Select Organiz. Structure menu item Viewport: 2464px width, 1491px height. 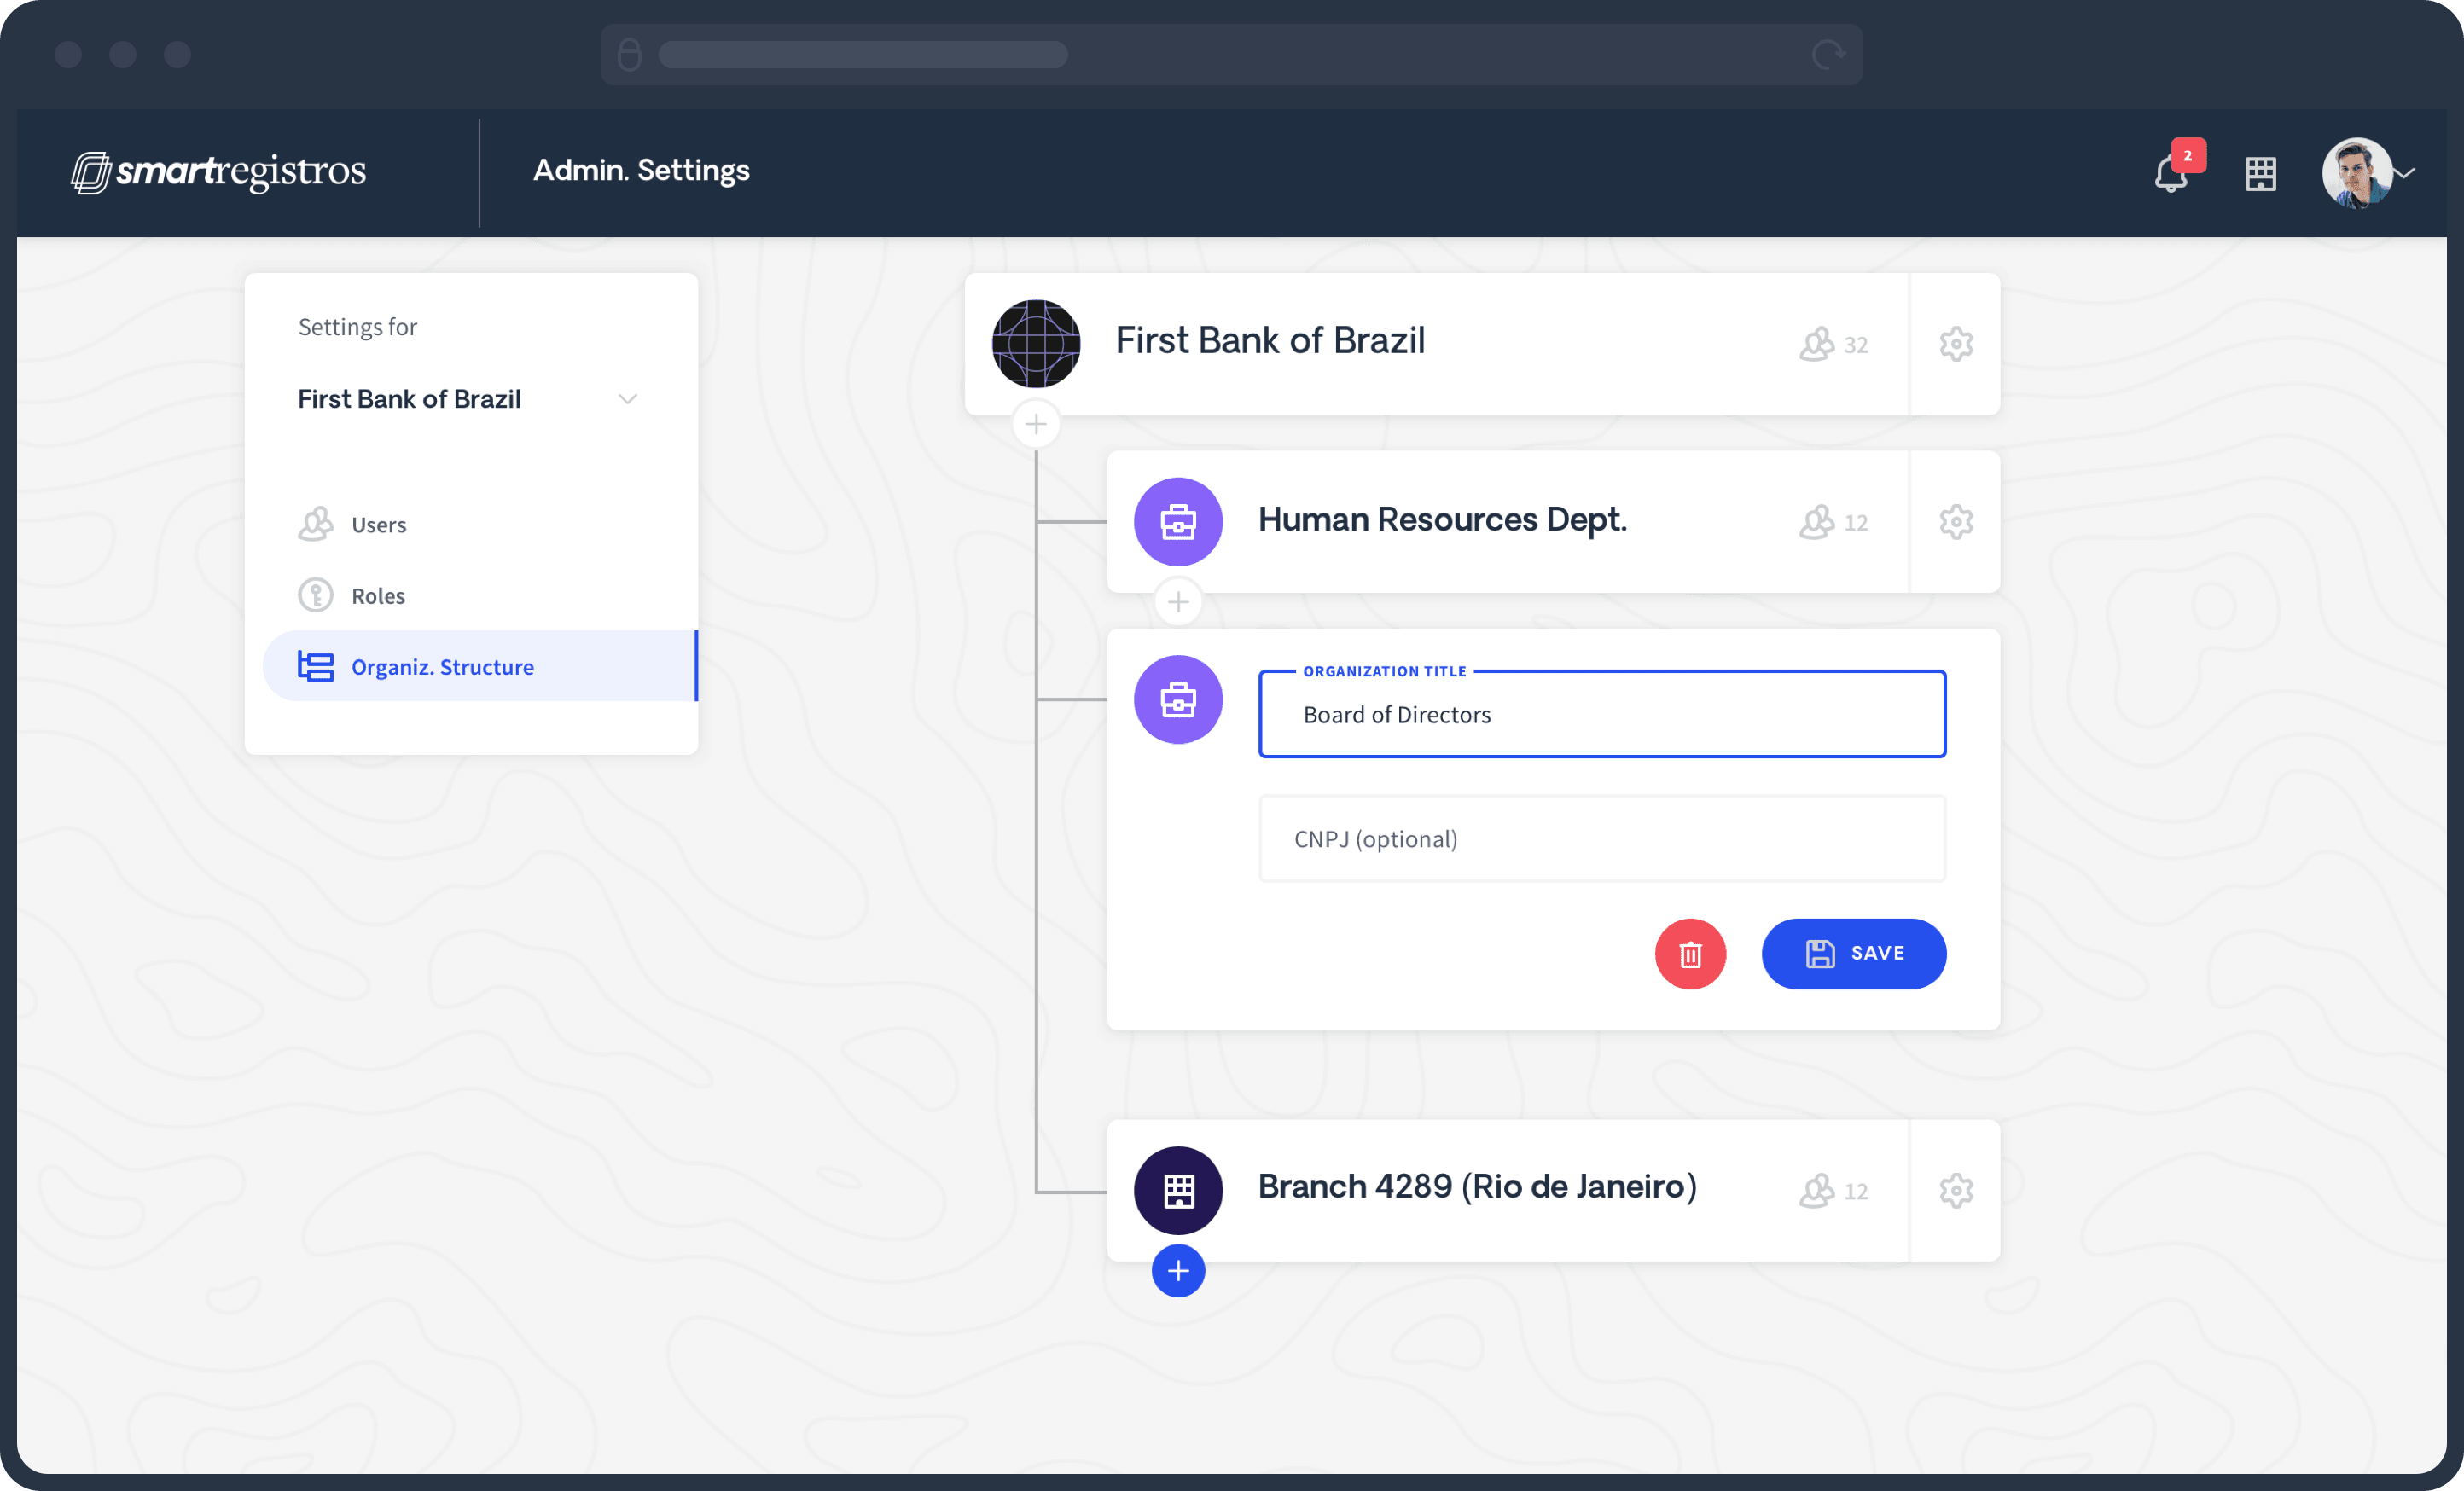442,667
